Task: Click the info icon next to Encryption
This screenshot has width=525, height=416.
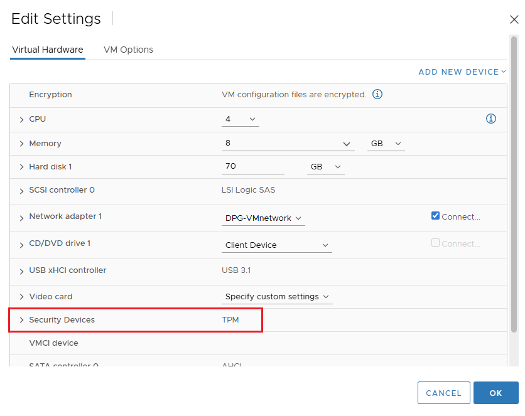Action: [x=377, y=95]
